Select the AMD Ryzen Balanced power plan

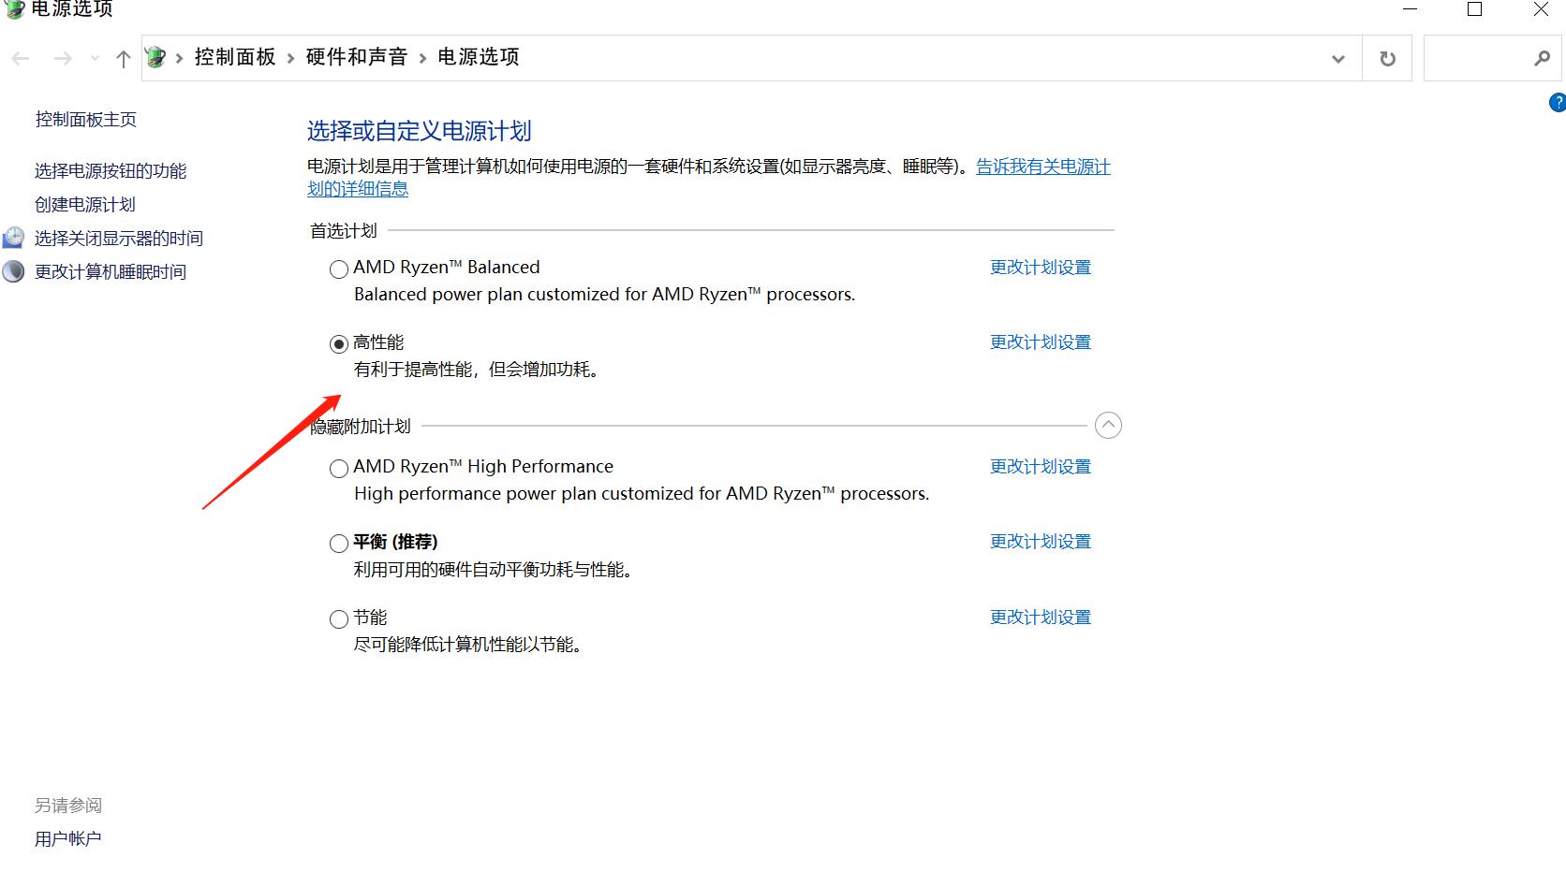pos(338,269)
